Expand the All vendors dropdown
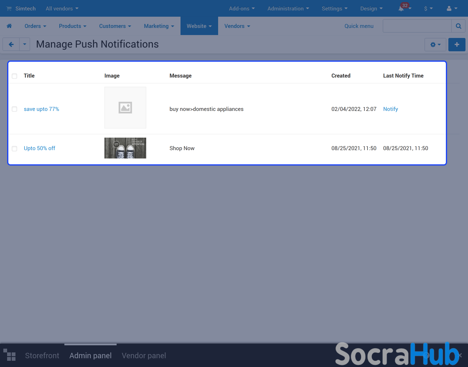This screenshot has height=367, width=468. (62, 9)
